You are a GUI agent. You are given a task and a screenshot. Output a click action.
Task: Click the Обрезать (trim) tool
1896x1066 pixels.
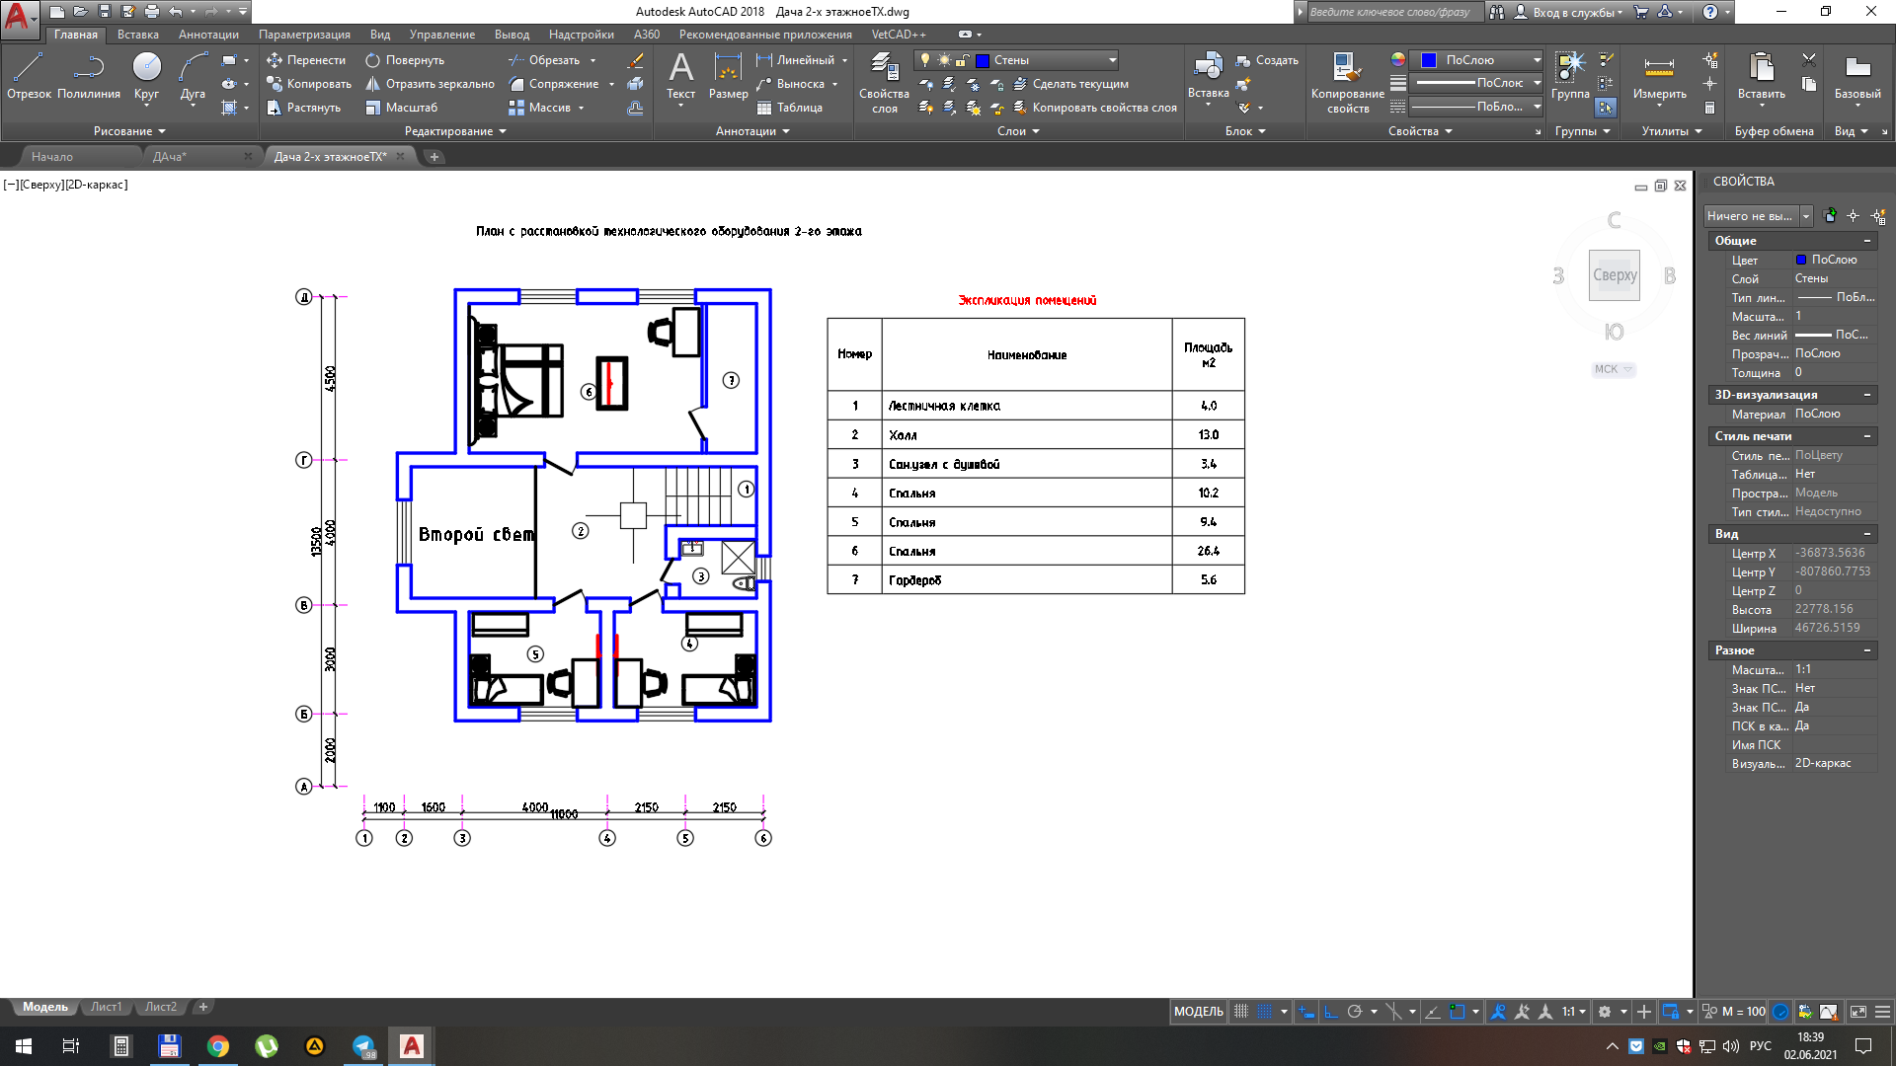544,60
